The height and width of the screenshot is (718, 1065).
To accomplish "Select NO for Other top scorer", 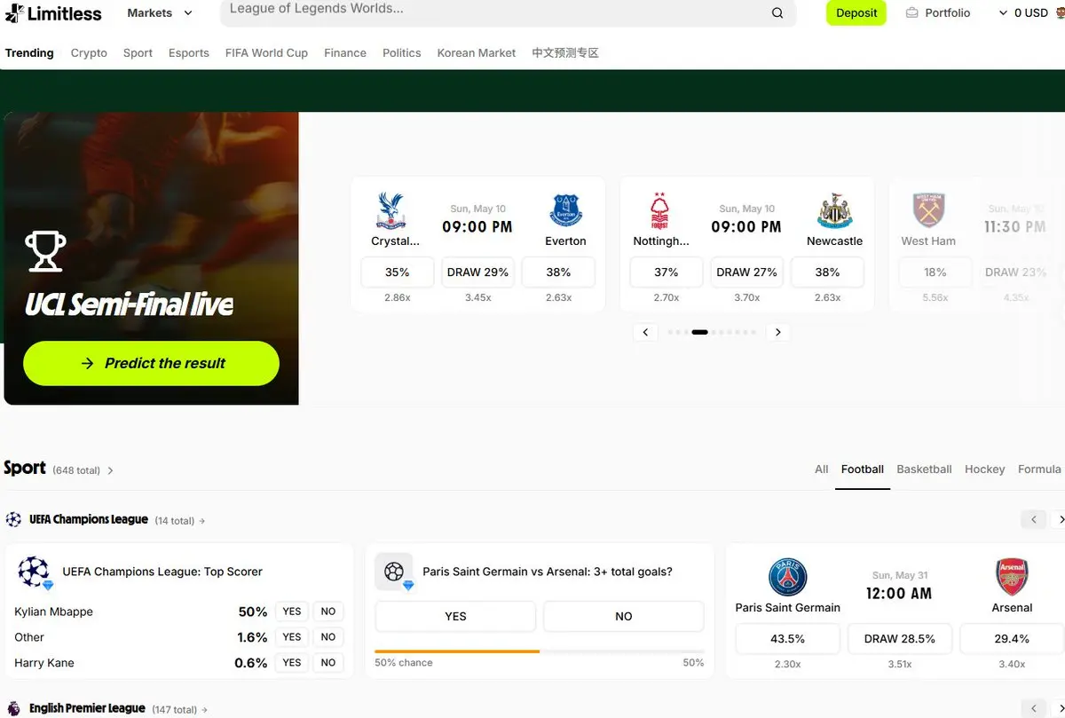I will tap(328, 637).
